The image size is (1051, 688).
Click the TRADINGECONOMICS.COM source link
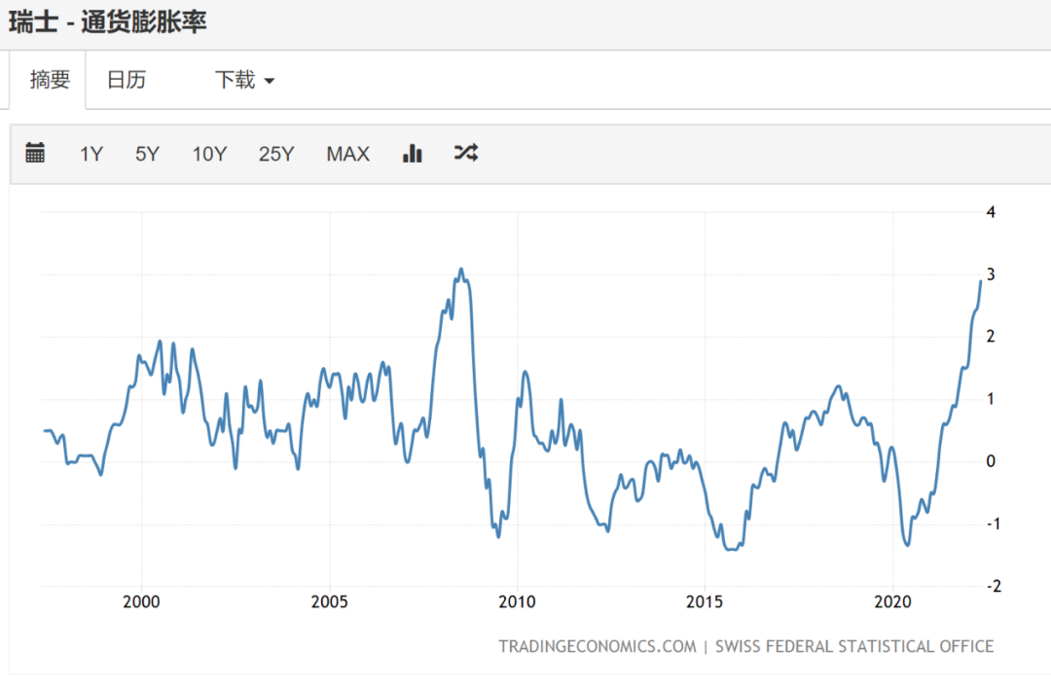(598, 646)
